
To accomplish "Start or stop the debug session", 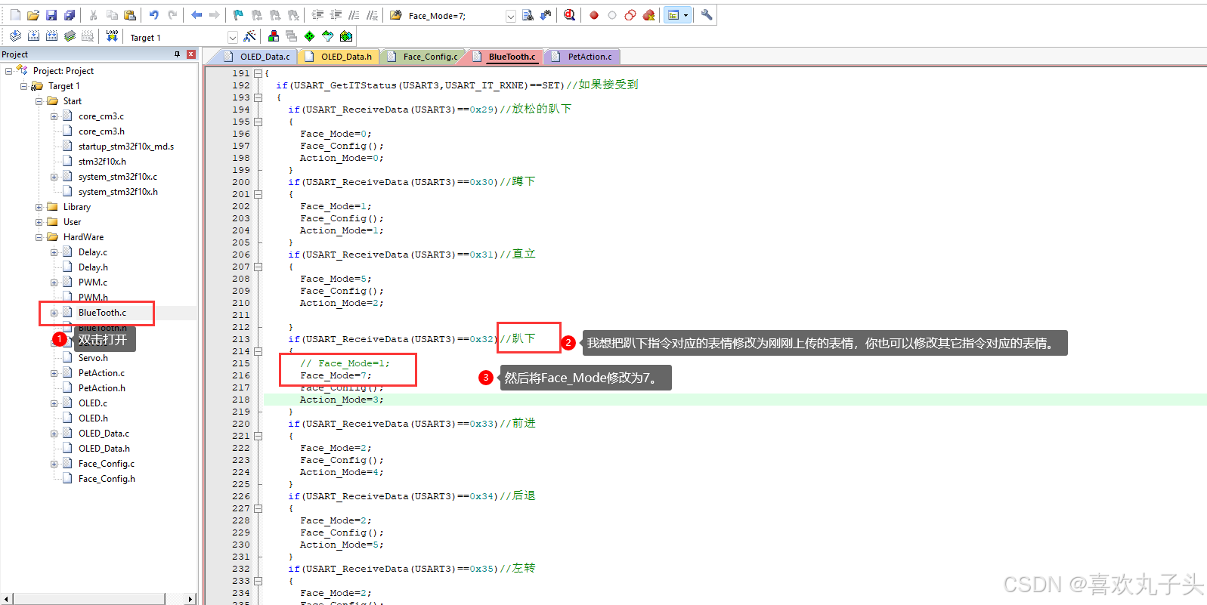I will pos(569,15).
